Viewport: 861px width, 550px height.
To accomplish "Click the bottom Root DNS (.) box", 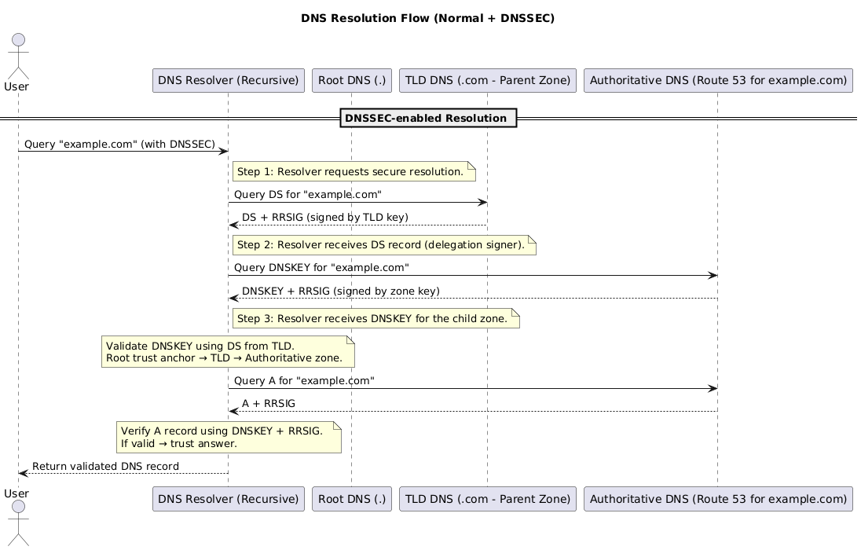I will [351, 500].
